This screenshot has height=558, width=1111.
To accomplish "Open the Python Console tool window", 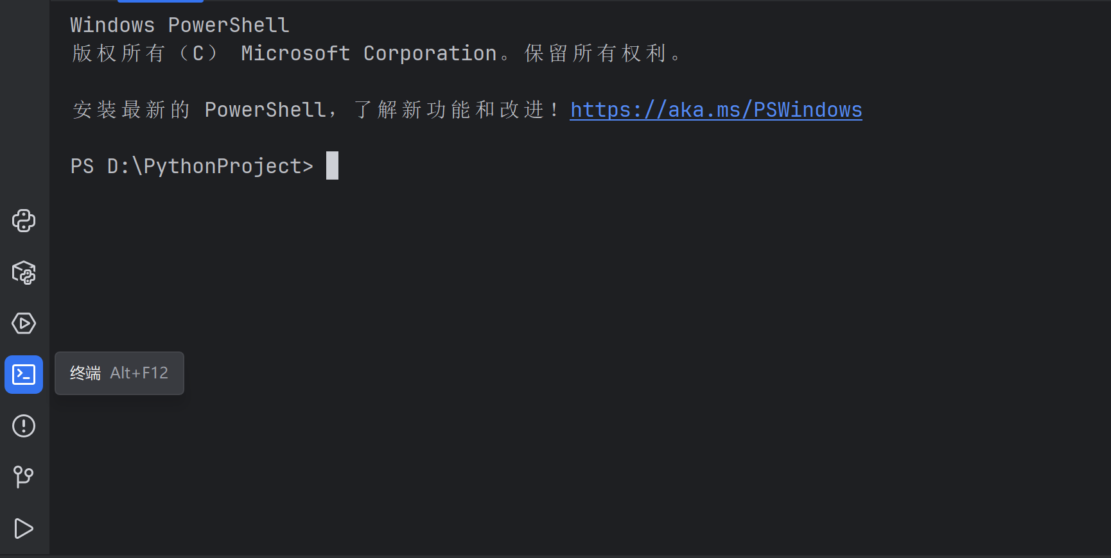I will point(24,221).
